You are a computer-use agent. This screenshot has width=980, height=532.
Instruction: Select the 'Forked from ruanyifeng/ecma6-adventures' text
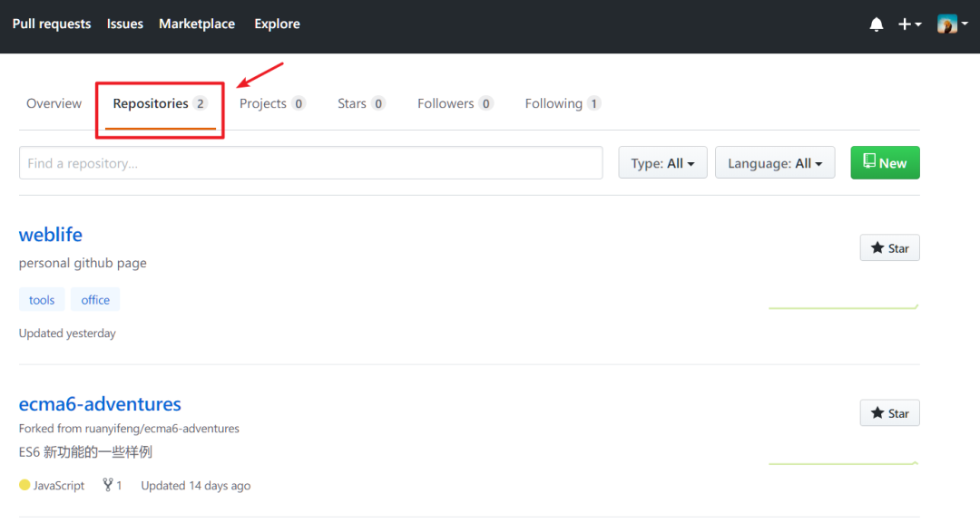click(x=129, y=429)
